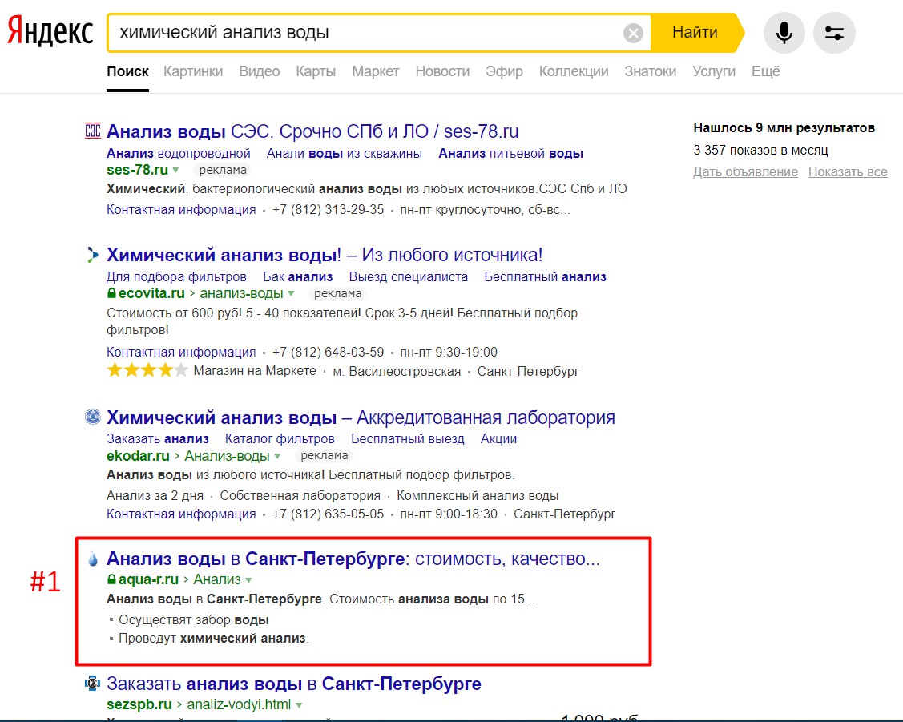Switch to the Маркет tab

pos(376,71)
